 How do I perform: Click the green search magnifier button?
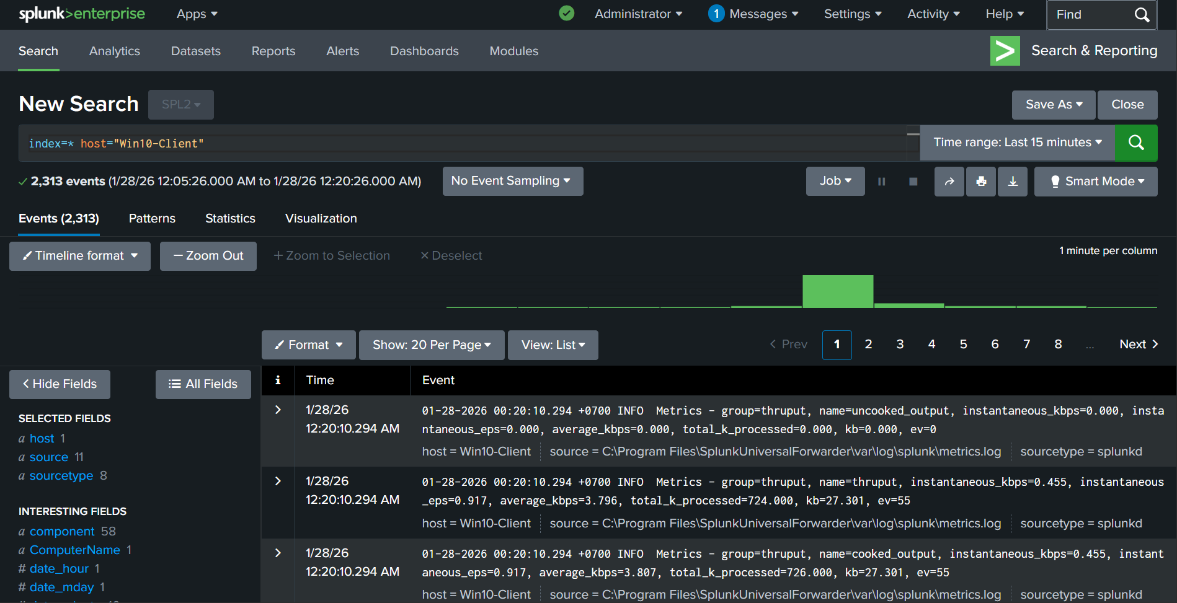(1135, 143)
